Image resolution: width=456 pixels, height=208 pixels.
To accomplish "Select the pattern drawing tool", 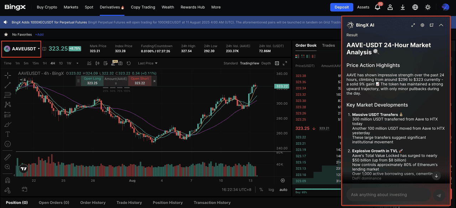I will (x=7, y=105).
